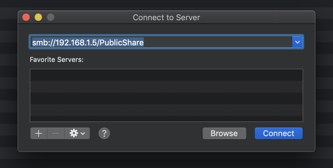Click the bottom row of the favorites list
This screenshot has height=168, width=333.
click(x=166, y=118)
